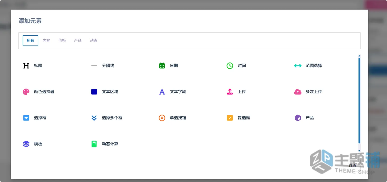The image size is (387, 182).
Task: Click the orange checkmark icon for 复选框
Action: (x=230, y=118)
